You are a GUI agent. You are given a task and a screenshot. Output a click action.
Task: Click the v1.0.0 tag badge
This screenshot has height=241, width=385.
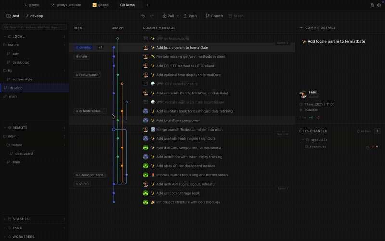click(x=82, y=184)
